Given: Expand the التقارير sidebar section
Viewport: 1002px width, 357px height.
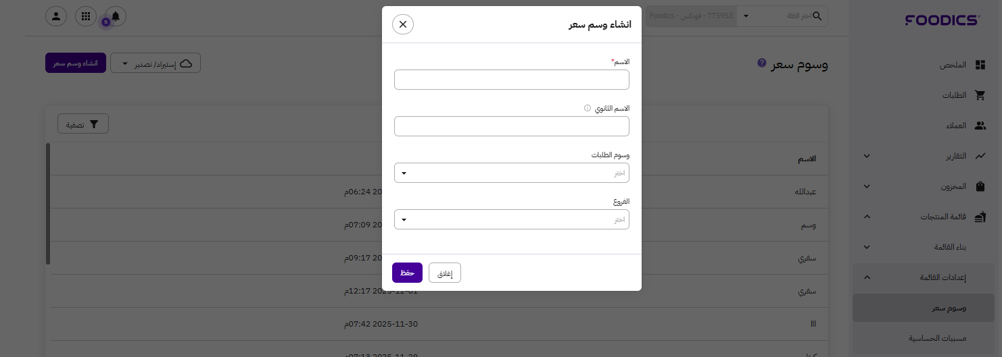Looking at the screenshot, I should [867, 156].
